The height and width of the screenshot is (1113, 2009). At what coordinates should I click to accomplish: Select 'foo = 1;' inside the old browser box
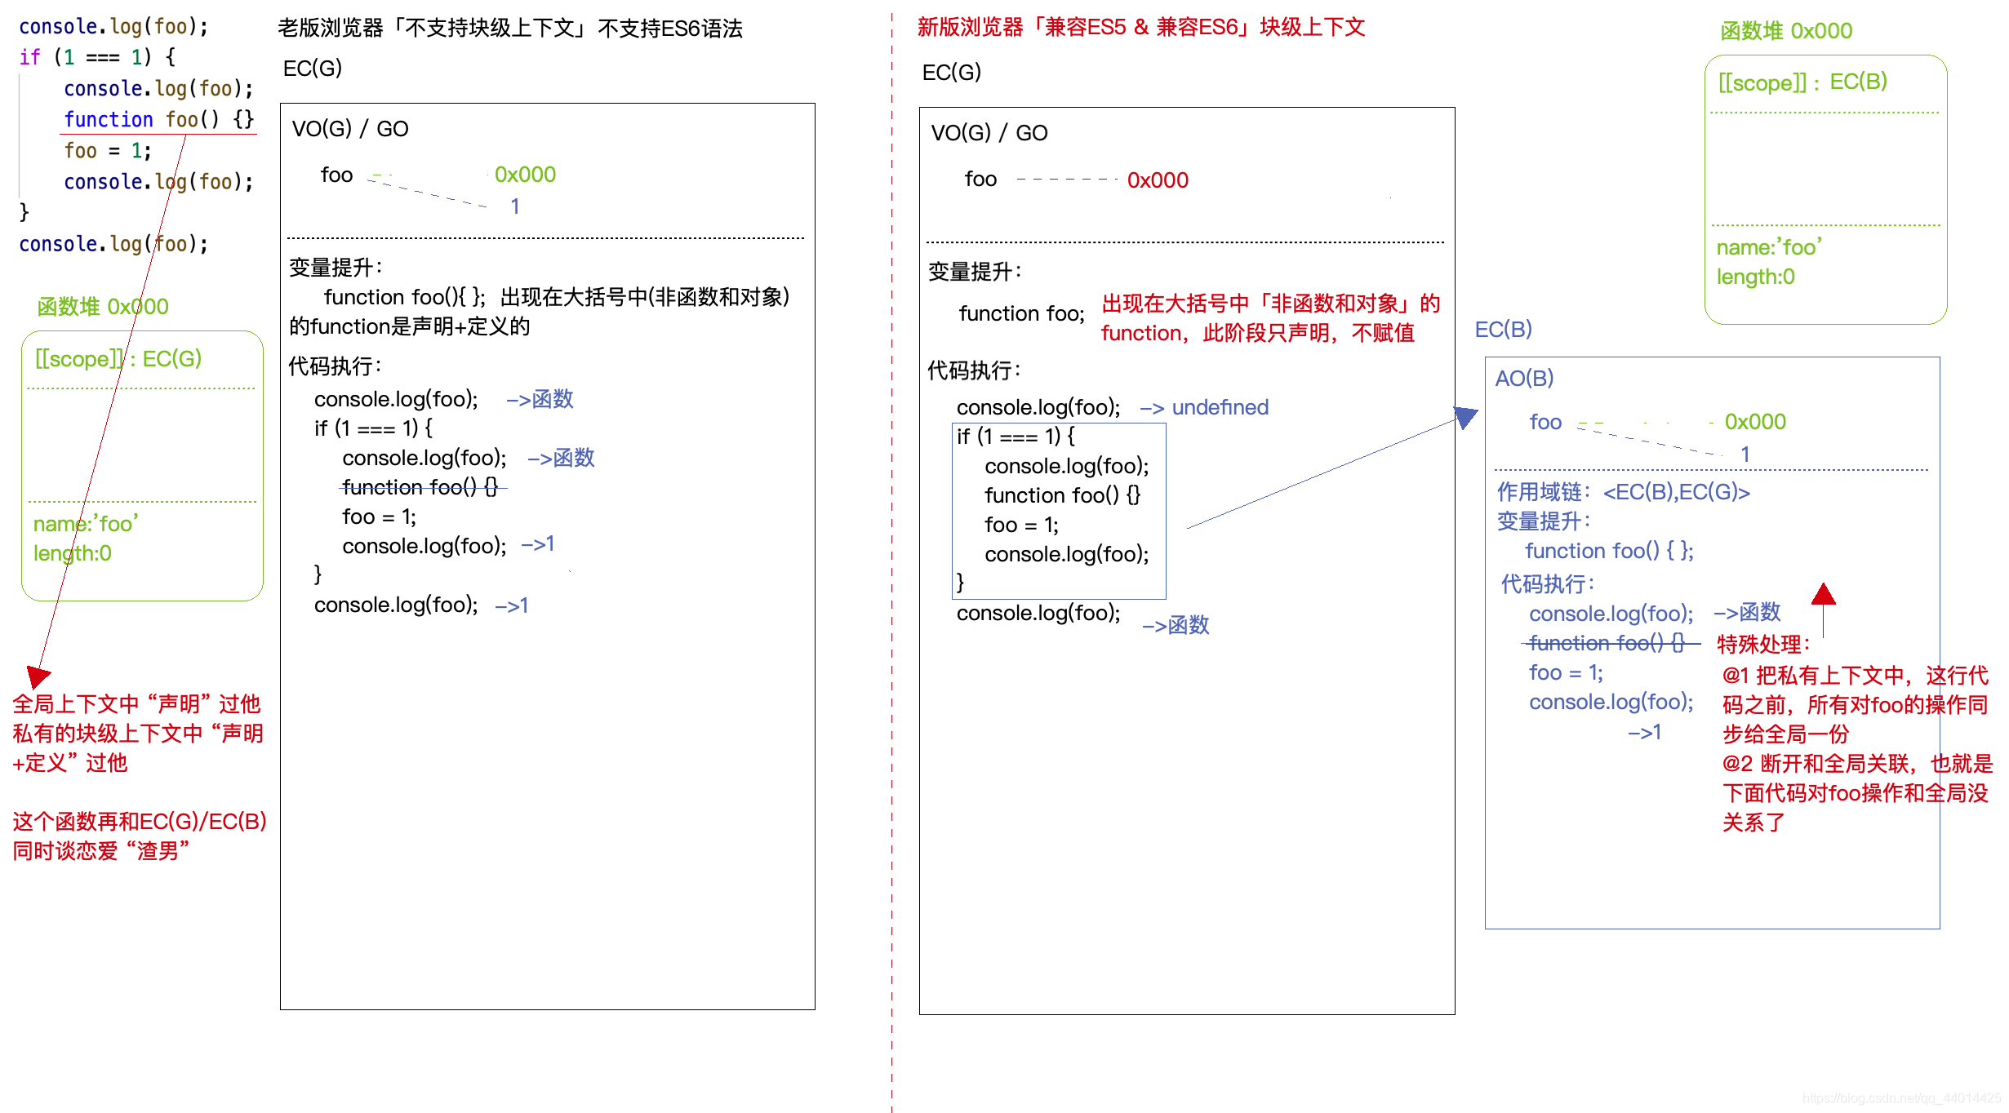(379, 517)
